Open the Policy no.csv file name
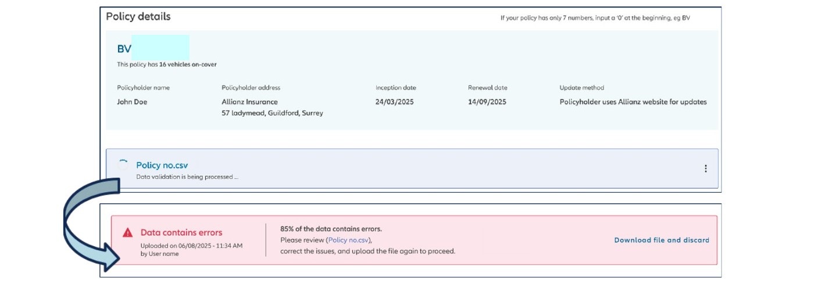The image size is (822, 281). tap(162, 165)
